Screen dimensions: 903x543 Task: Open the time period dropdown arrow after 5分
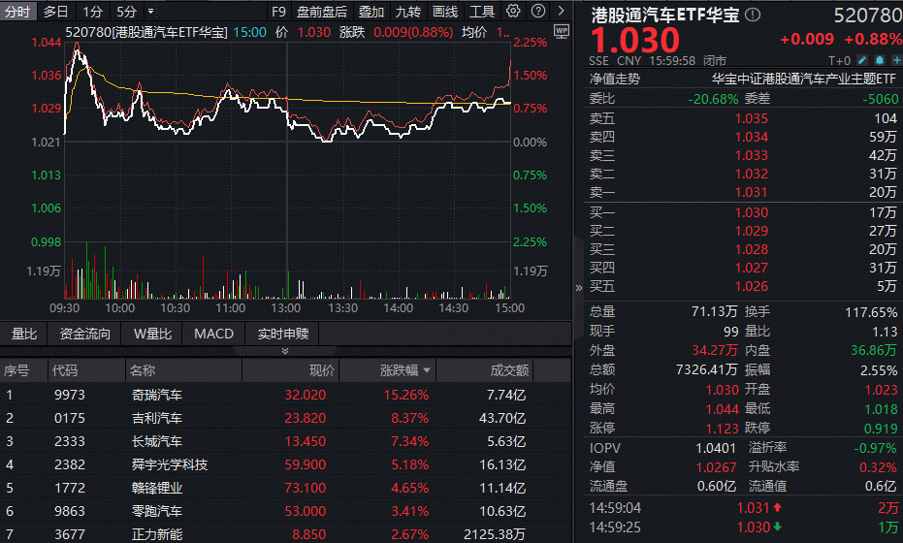pos(150,12)
